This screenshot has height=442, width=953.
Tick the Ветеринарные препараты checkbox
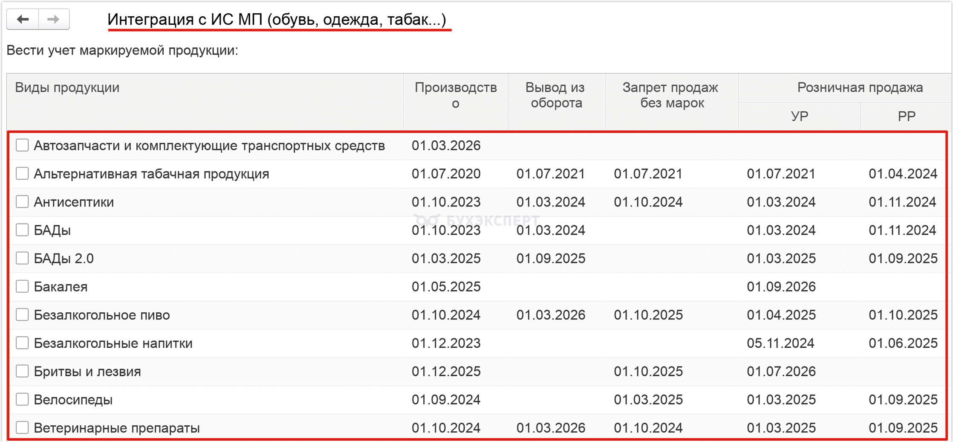(22, 427)
